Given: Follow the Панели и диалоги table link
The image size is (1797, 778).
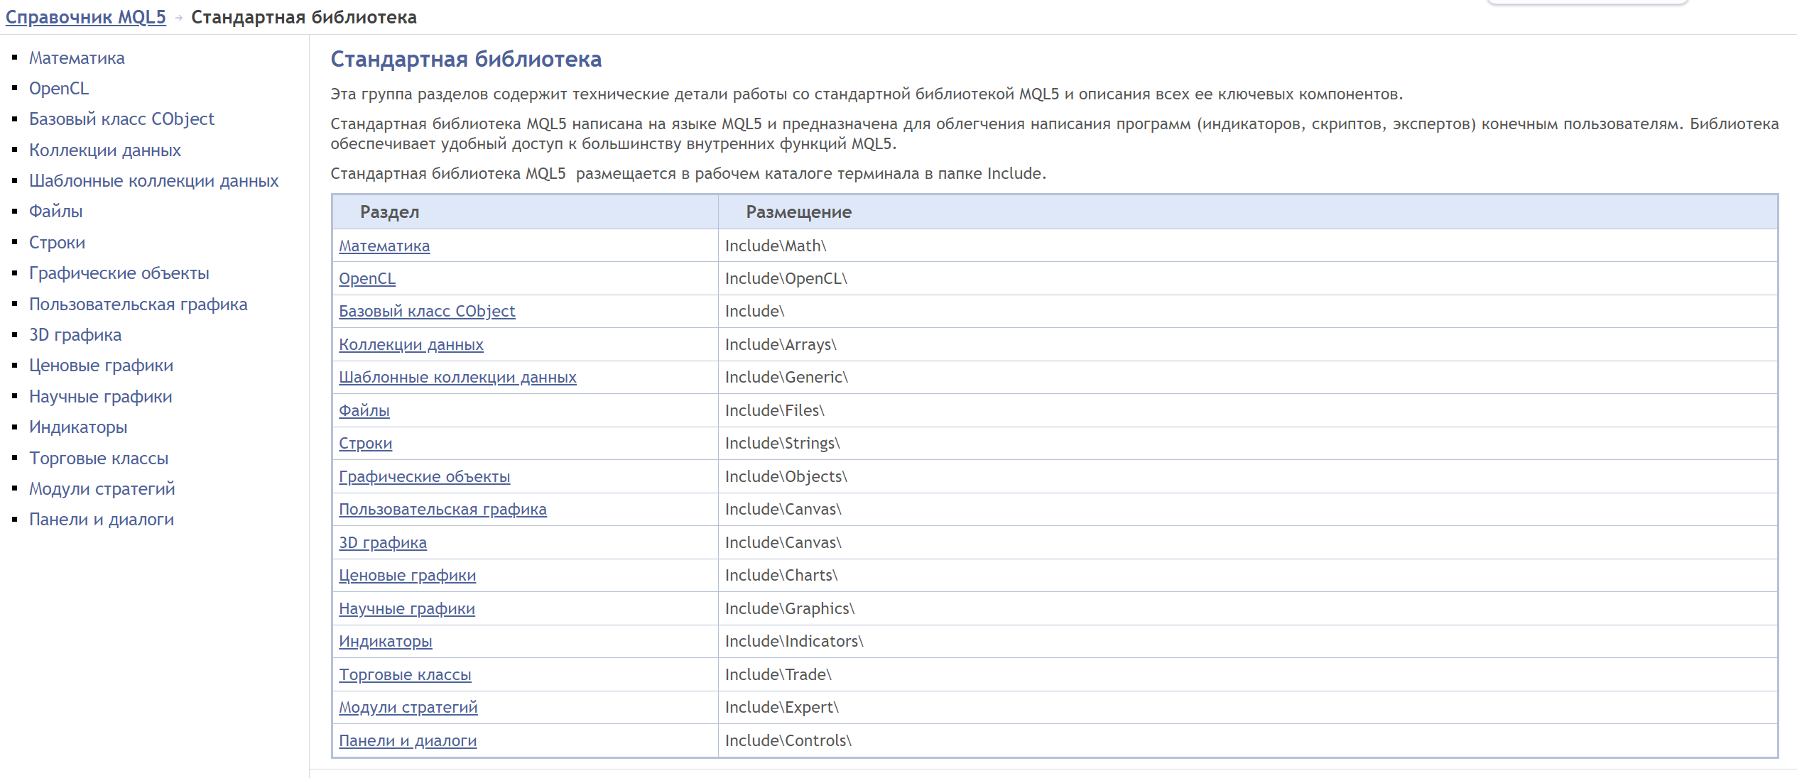Looking at the screenshot, I should pyautogui.click(x=408, y=741).
